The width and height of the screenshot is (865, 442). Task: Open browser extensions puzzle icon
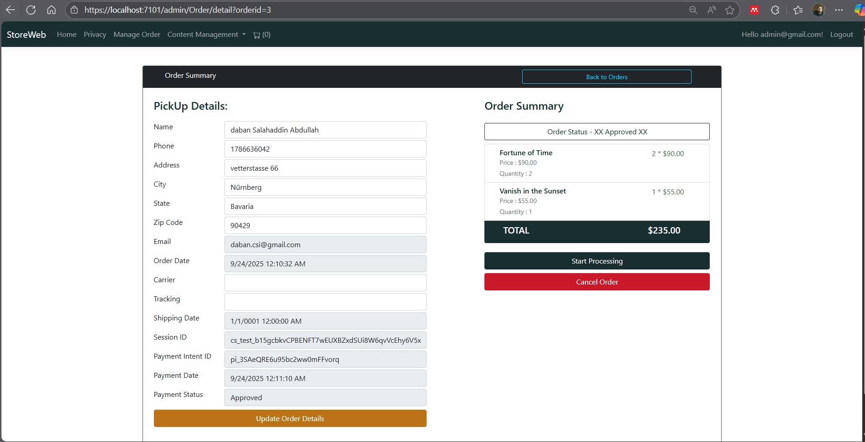point(775,10)
